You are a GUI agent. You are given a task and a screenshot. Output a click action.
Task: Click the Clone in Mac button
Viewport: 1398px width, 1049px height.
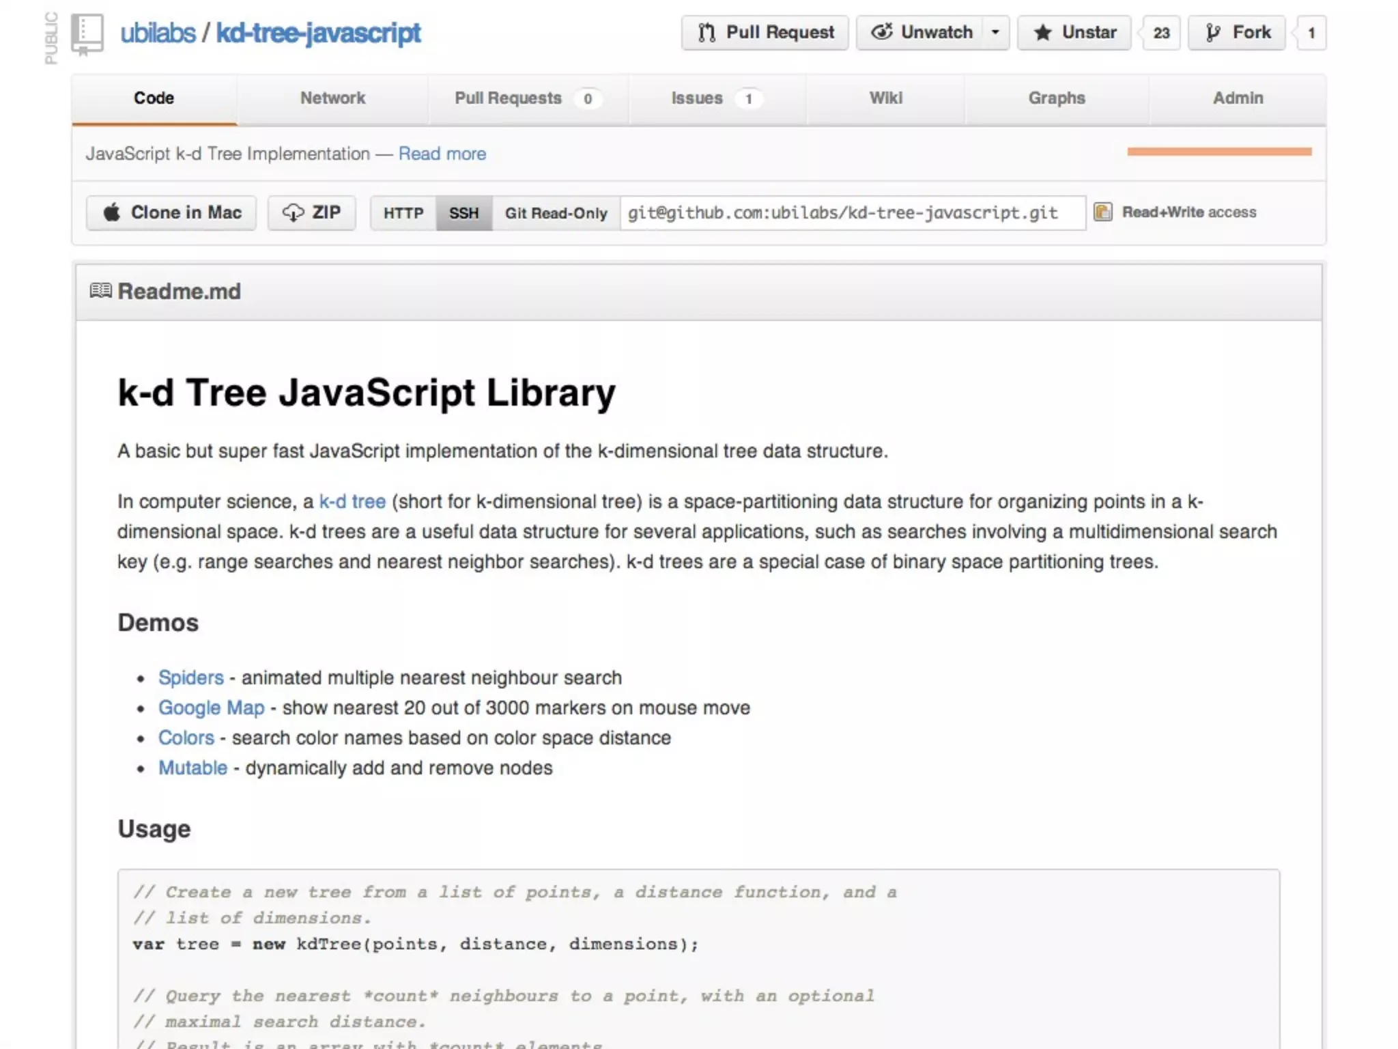tap(171, 212)
